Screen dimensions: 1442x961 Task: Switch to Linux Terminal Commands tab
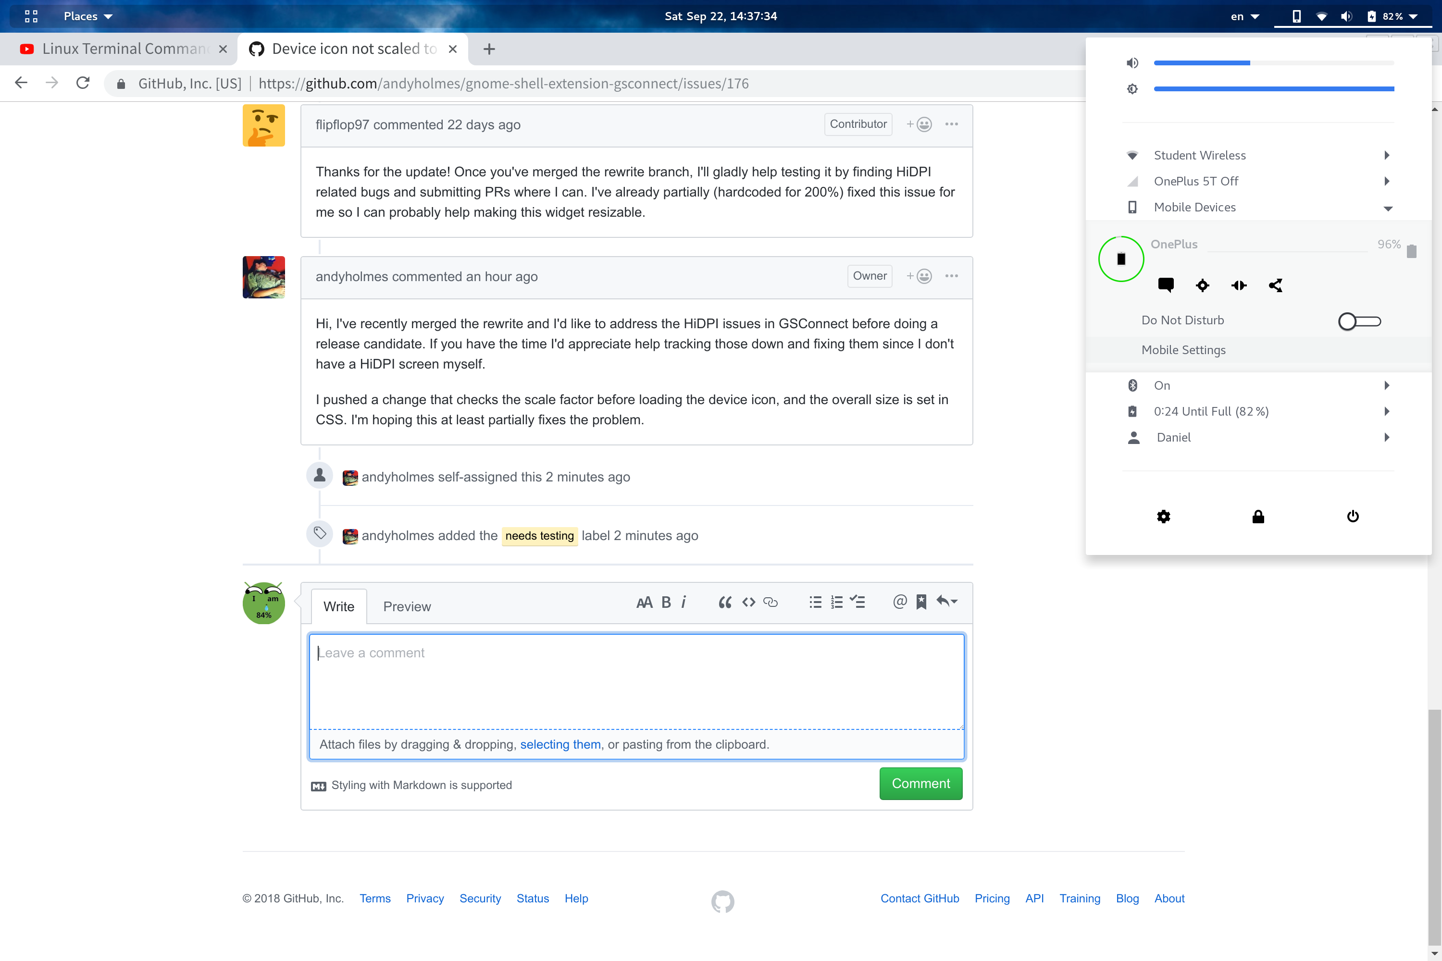coord(118,49)
